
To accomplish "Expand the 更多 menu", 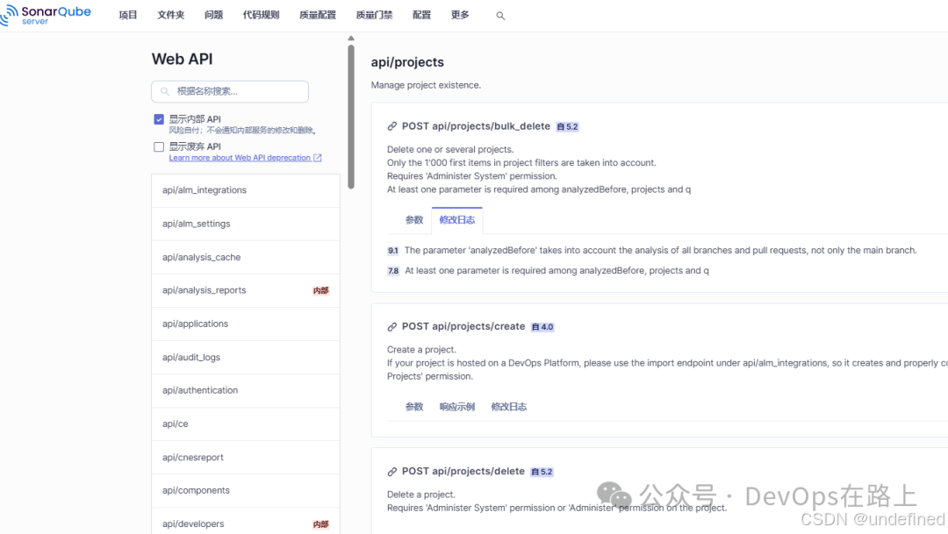I will 460,15.
